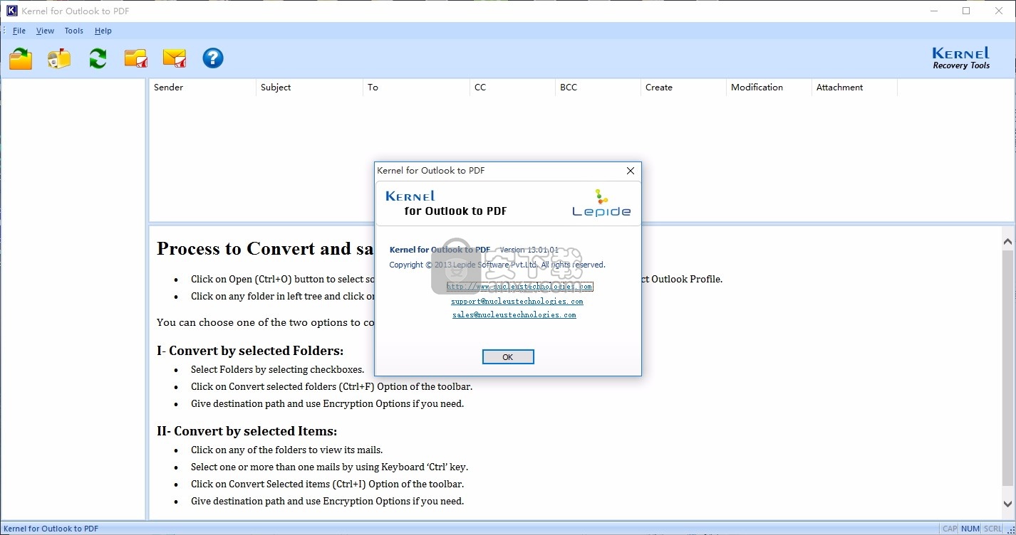Image resolution: width=1016 pixels, height=535 pixels.
Task: Click the BCC column header
Action: (598, 88)
